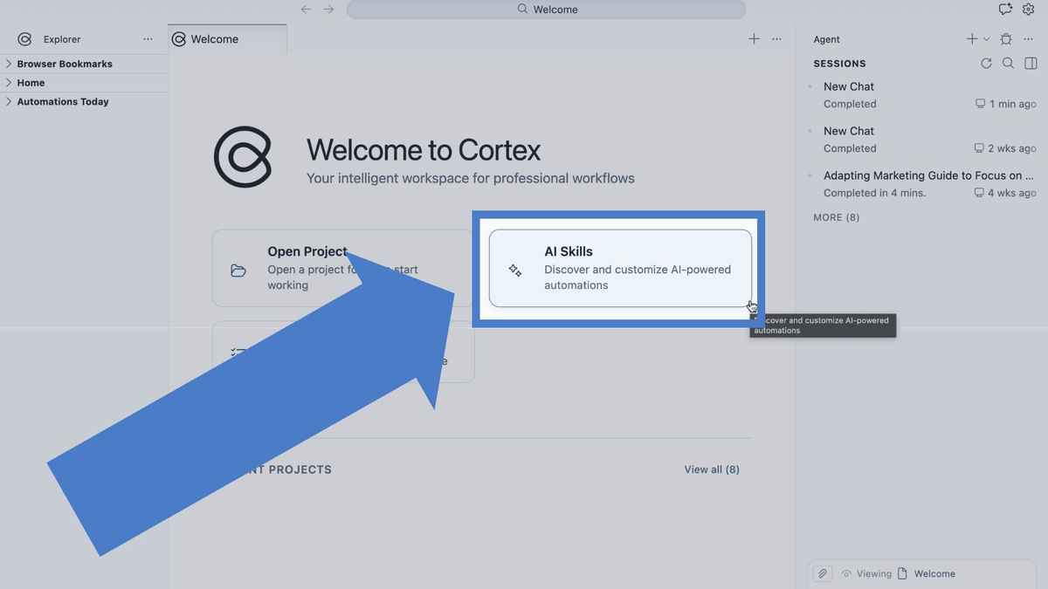Switch to the Welcome tab

click(227, 39)
